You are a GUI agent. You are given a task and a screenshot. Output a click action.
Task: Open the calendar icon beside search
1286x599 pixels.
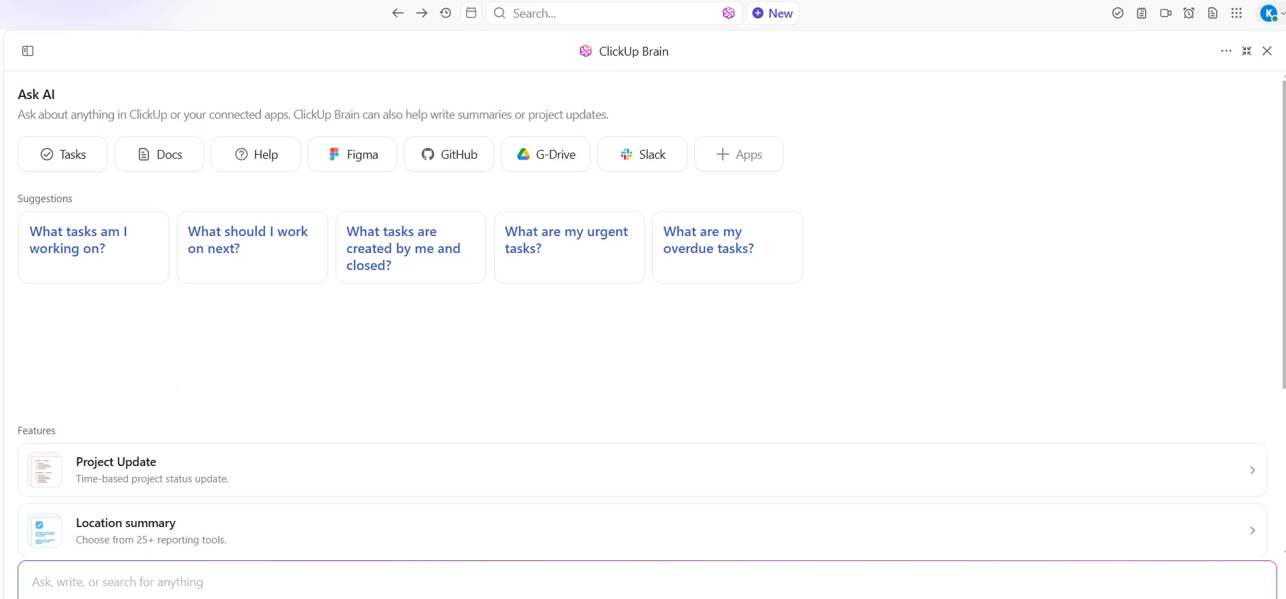click(471, 13)
